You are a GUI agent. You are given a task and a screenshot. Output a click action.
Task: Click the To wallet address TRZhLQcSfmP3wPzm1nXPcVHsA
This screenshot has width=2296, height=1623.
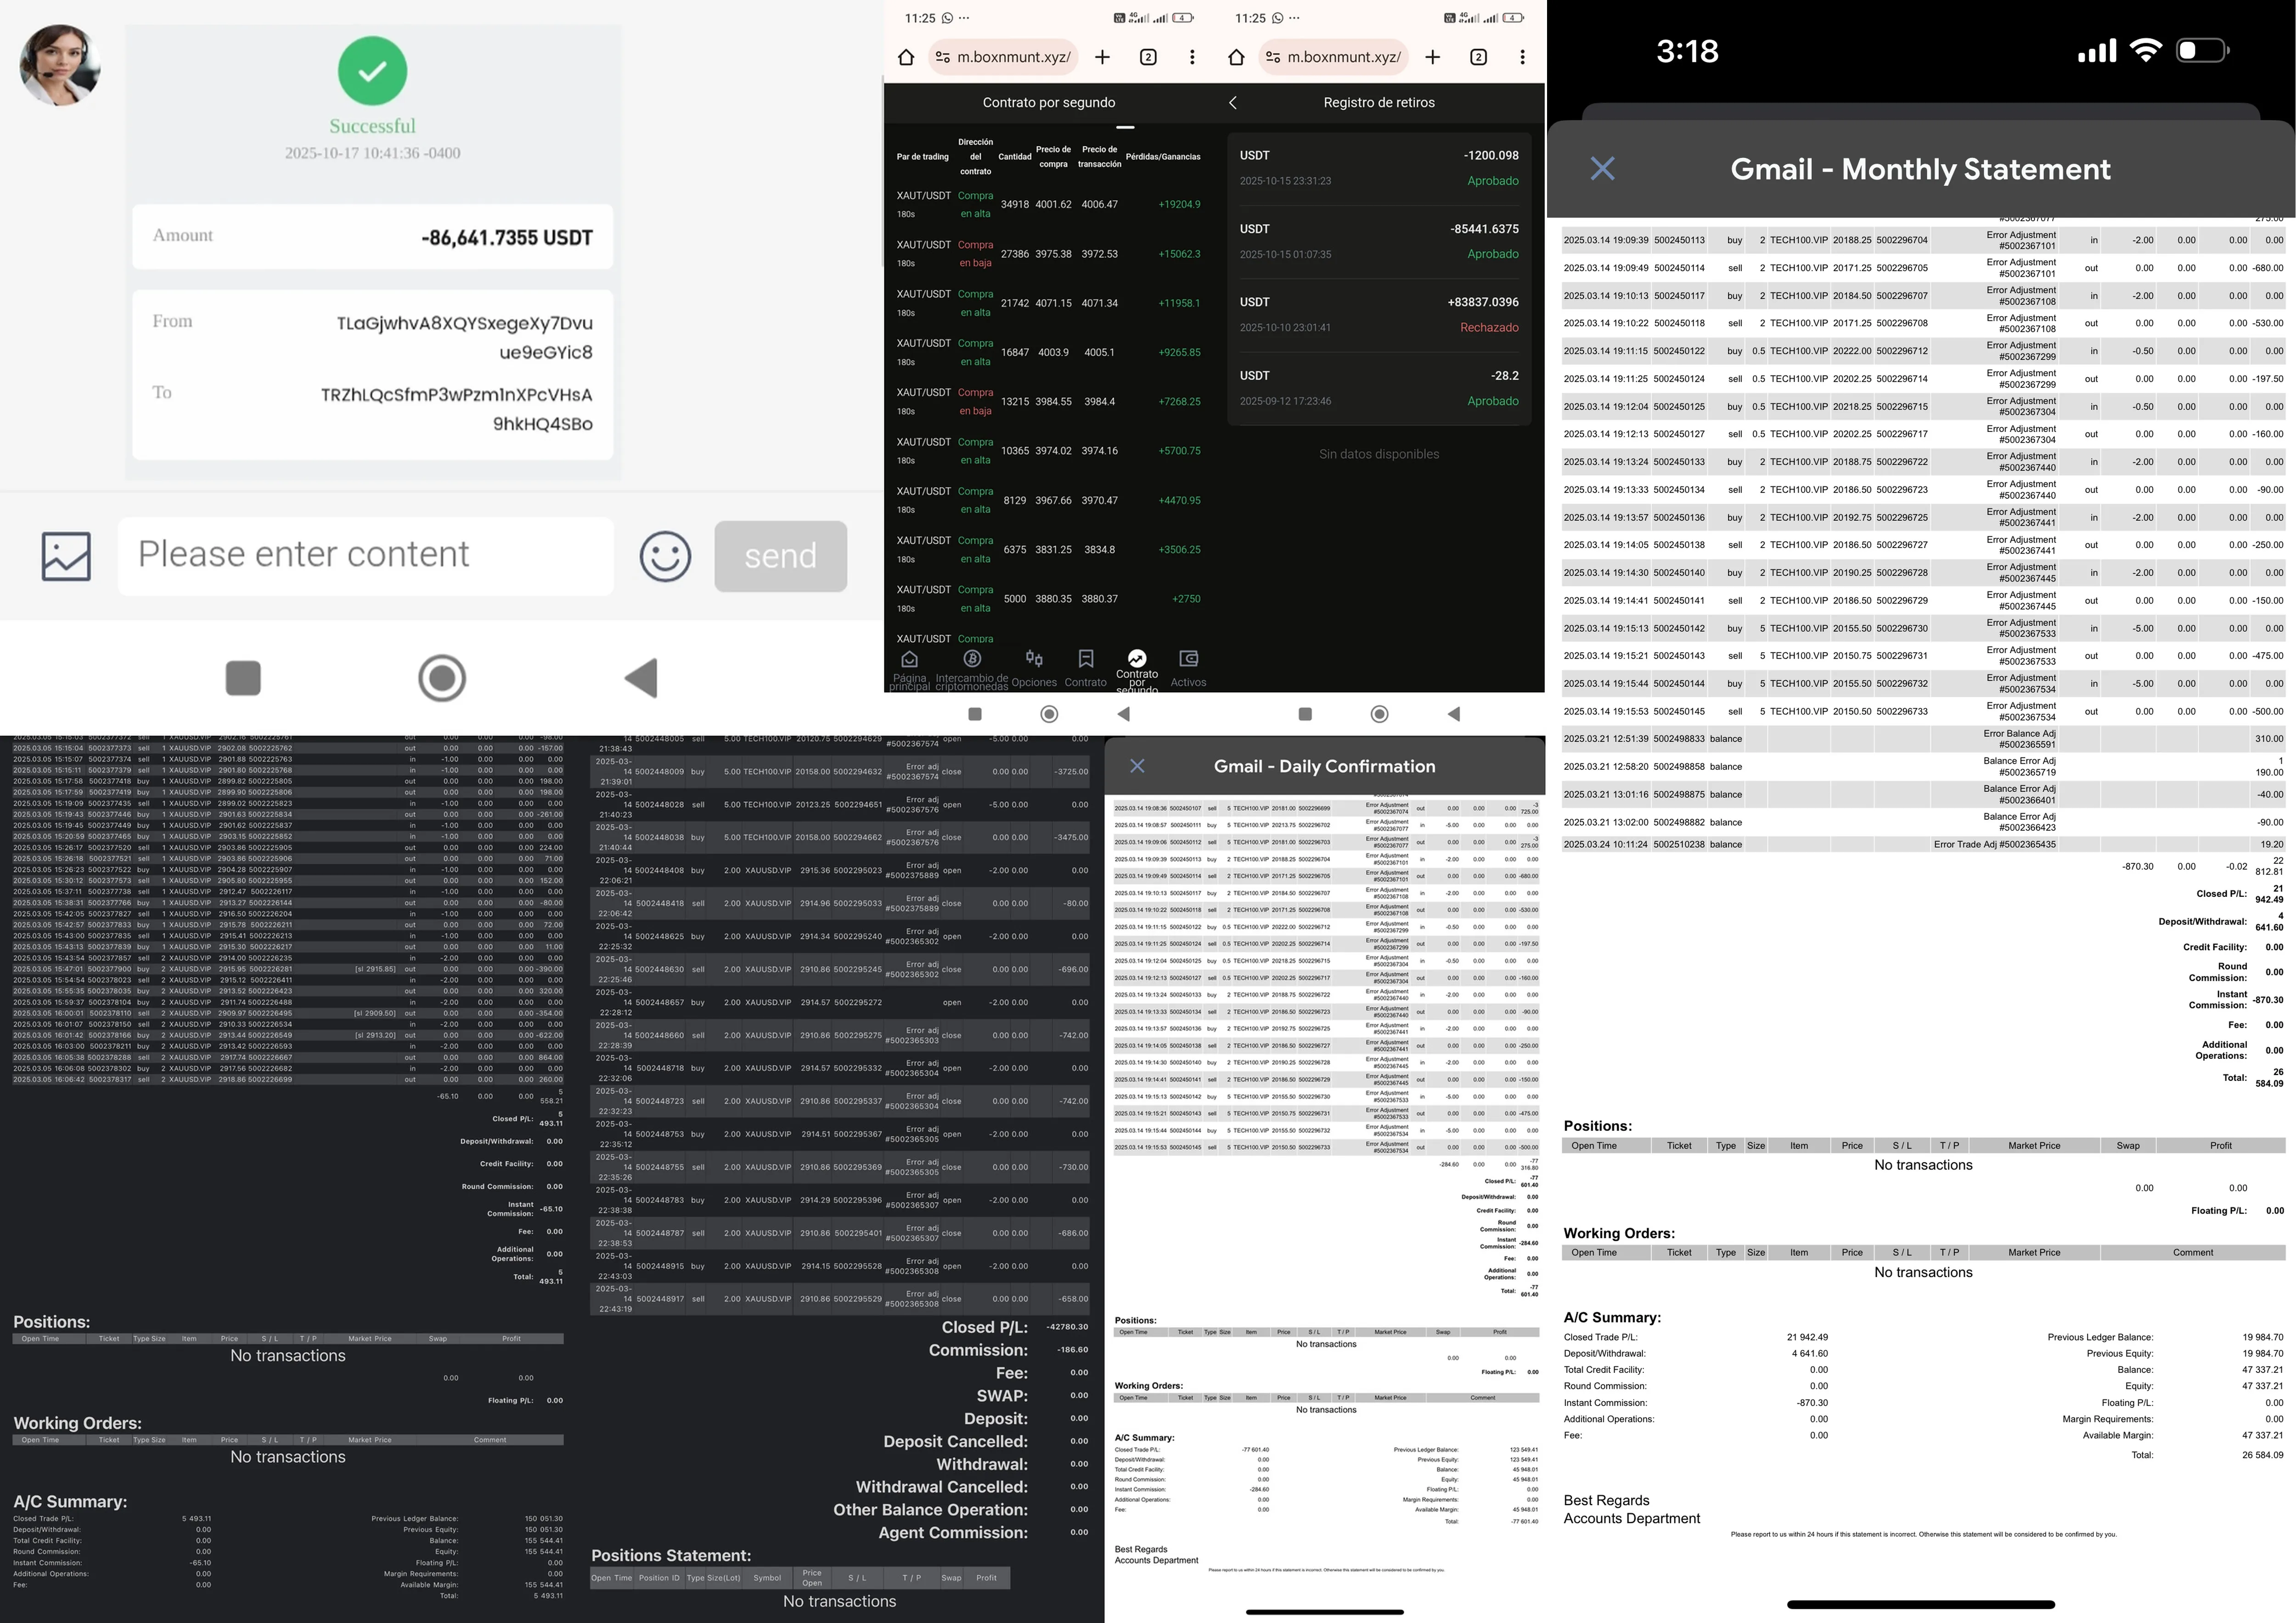[x=456, y=409]
